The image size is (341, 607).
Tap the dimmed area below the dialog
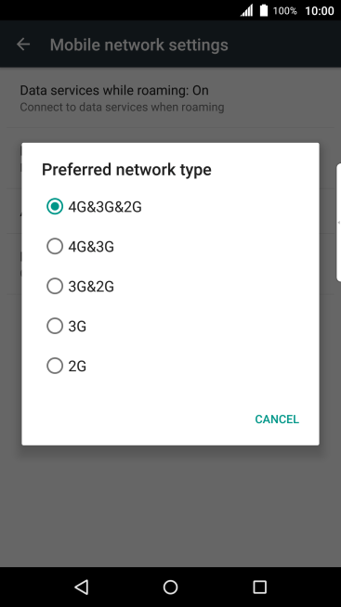pos(171,505)
